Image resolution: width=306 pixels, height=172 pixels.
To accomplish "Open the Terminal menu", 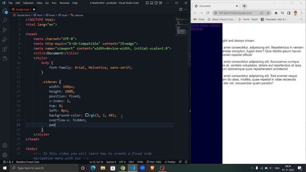I will pyautogui.click(x=65, y=3).
